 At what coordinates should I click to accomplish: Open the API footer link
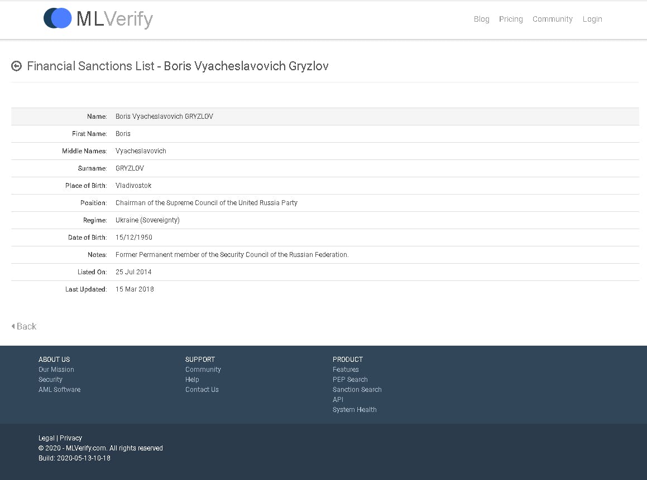point(338,399)
